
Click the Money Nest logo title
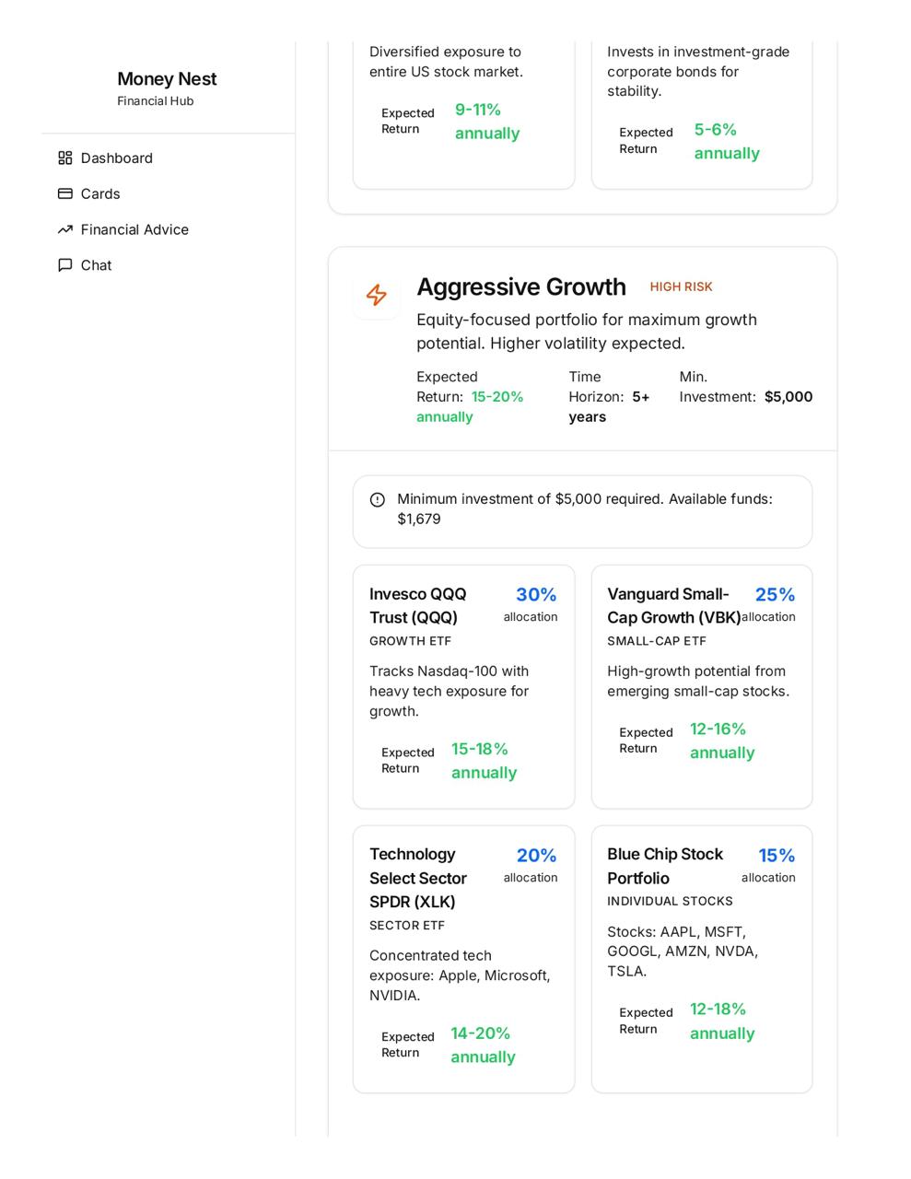pos(167,79)
